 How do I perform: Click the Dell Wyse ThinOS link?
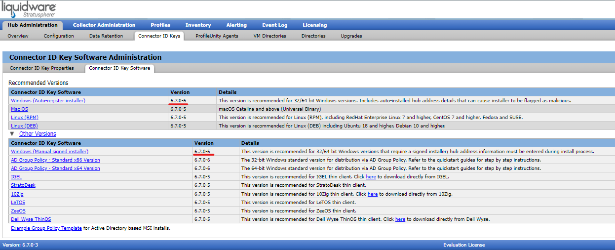click(x=31, y=219)
